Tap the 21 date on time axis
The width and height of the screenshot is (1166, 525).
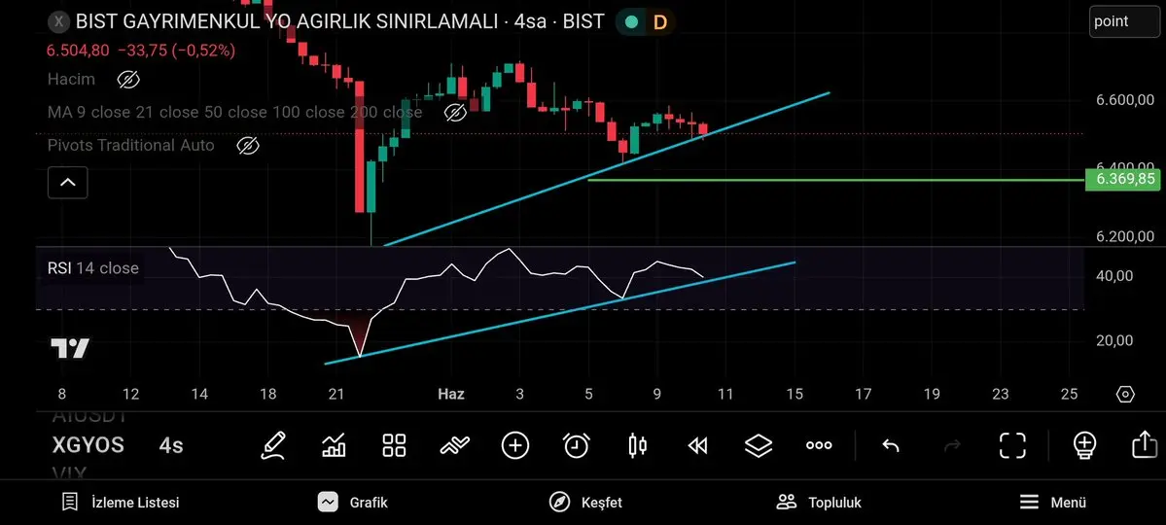click(336, 394)
